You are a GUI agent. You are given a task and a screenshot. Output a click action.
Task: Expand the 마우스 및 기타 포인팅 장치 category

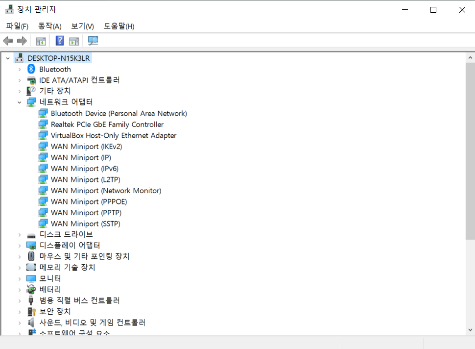(x=20, y=257)
